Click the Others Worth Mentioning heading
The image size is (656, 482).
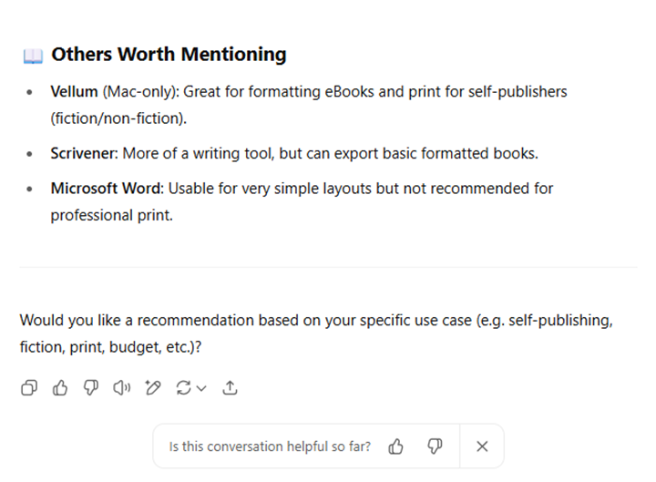click(x=169, y=55)
